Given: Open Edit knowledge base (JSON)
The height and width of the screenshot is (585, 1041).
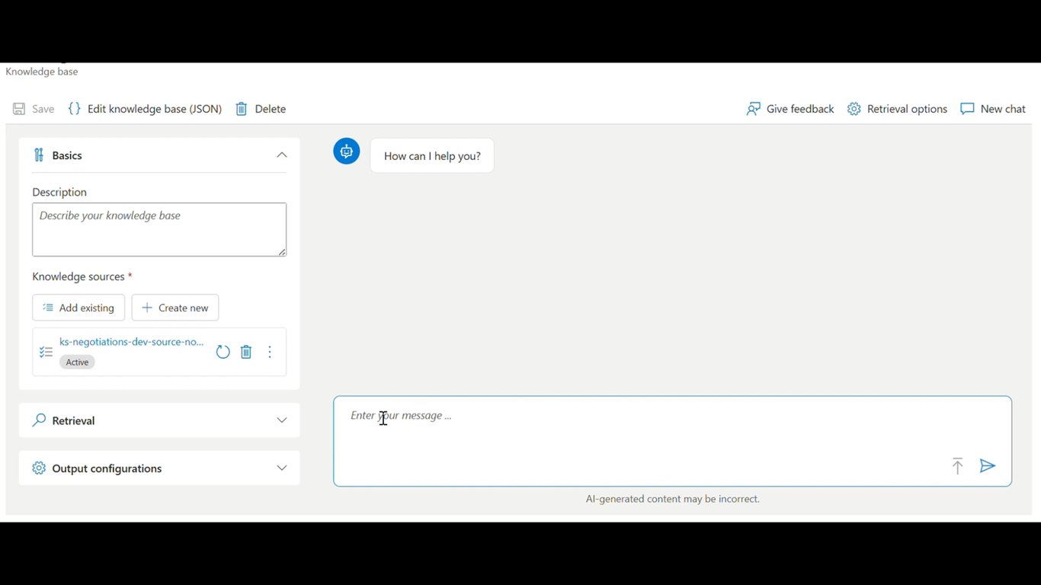Looking at the screenshot, I should (145, 109).
